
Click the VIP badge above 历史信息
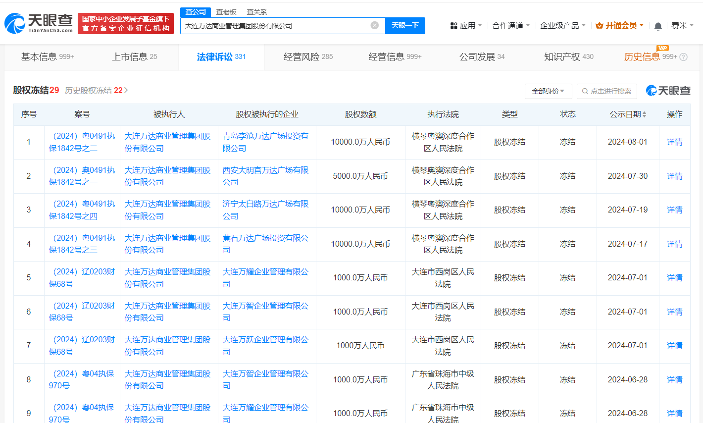pos(663,49)
